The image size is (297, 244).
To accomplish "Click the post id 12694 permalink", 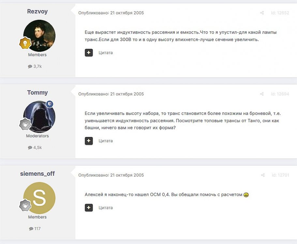I will pos(280,94).
